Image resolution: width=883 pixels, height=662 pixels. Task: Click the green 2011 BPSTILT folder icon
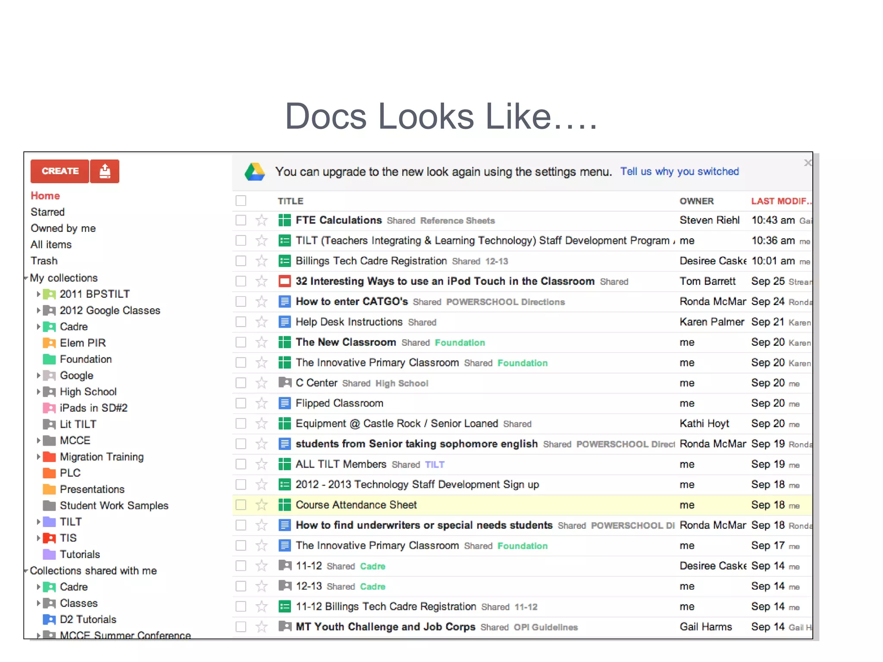(50, 294)
